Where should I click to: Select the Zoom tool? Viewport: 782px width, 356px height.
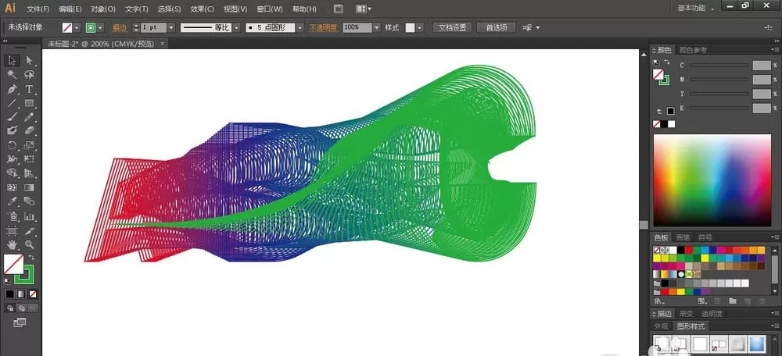pos(30,244)
